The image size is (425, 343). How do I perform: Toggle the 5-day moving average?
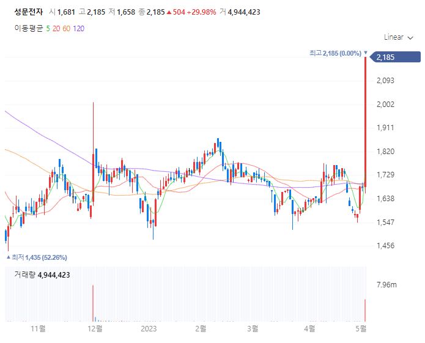[48, 29]
